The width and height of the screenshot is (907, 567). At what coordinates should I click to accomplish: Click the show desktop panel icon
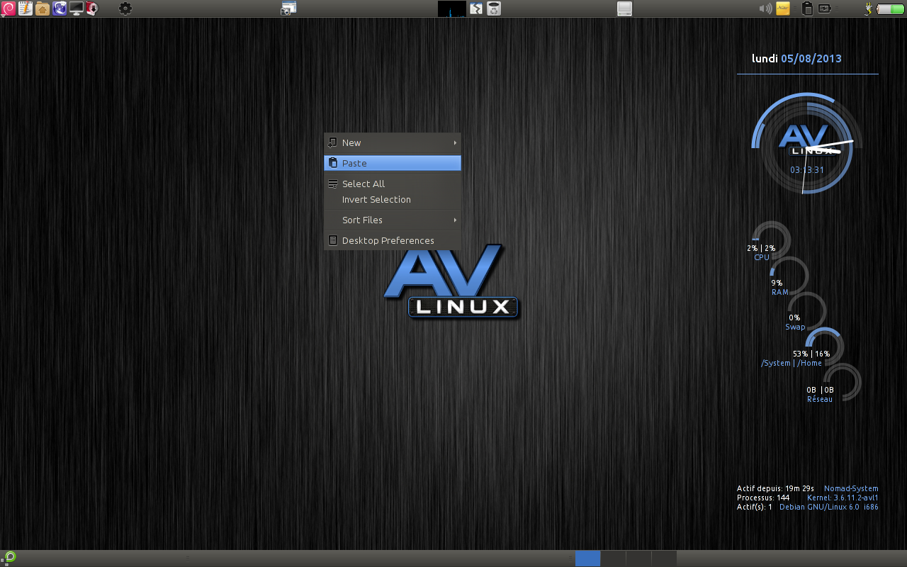pyautogui.click(x=476, y=9)
